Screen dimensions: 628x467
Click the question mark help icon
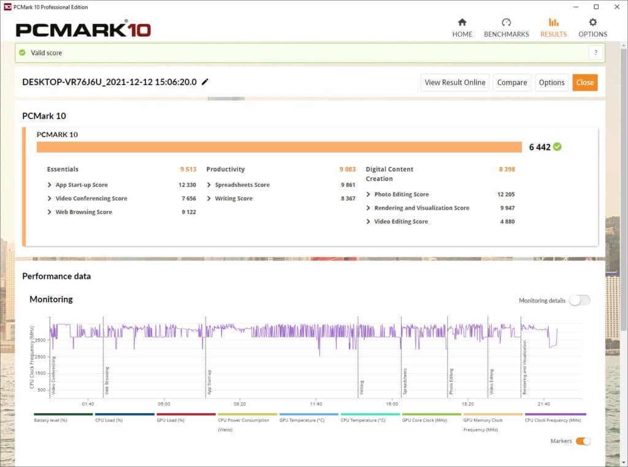tap(595, 53)
